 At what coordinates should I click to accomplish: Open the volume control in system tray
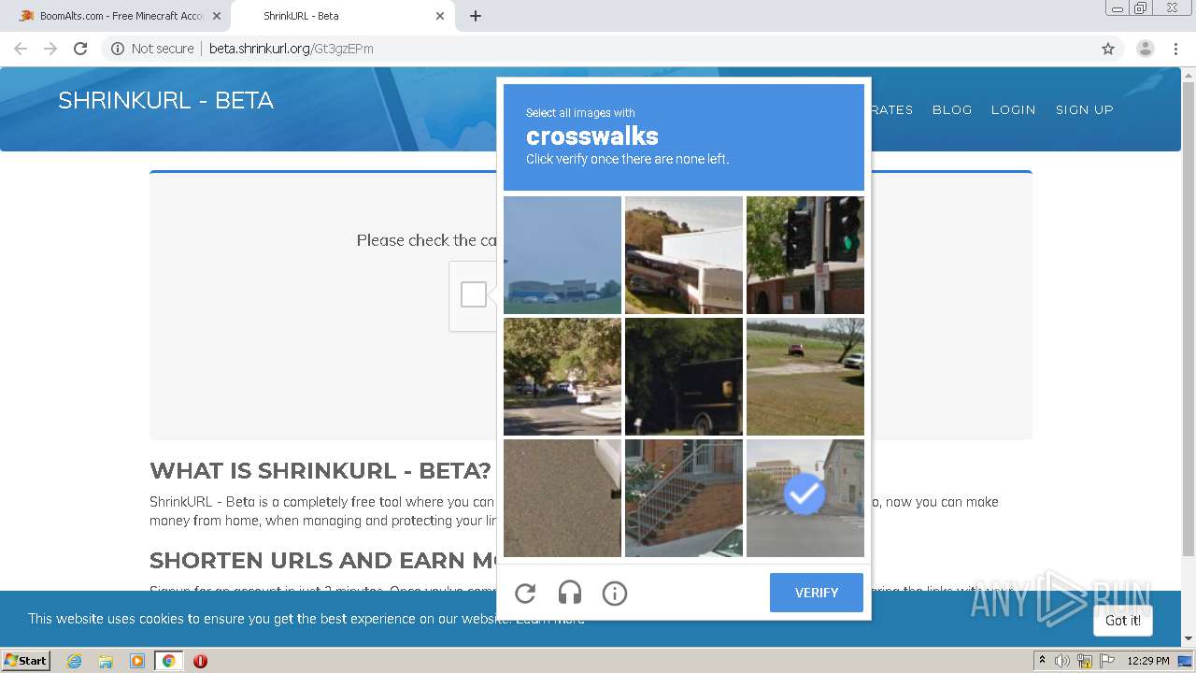1062,661
